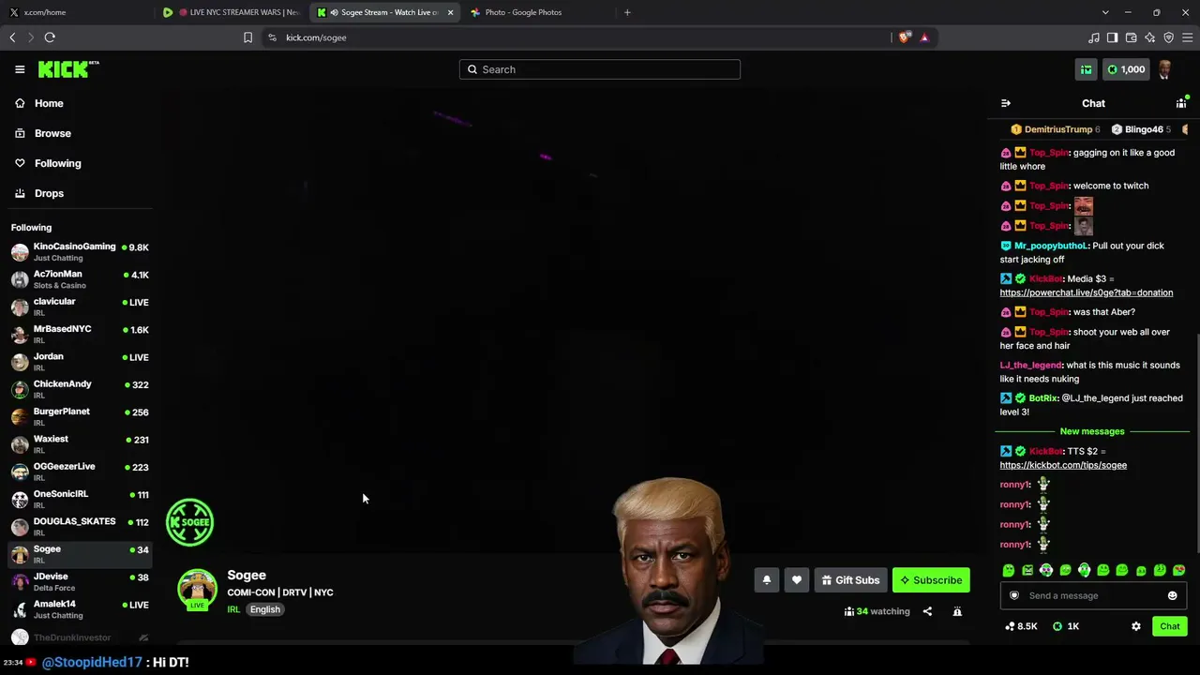
Task: Open the user profile avatar menu
Action: pyautogui.click(x=1165, y=69)
